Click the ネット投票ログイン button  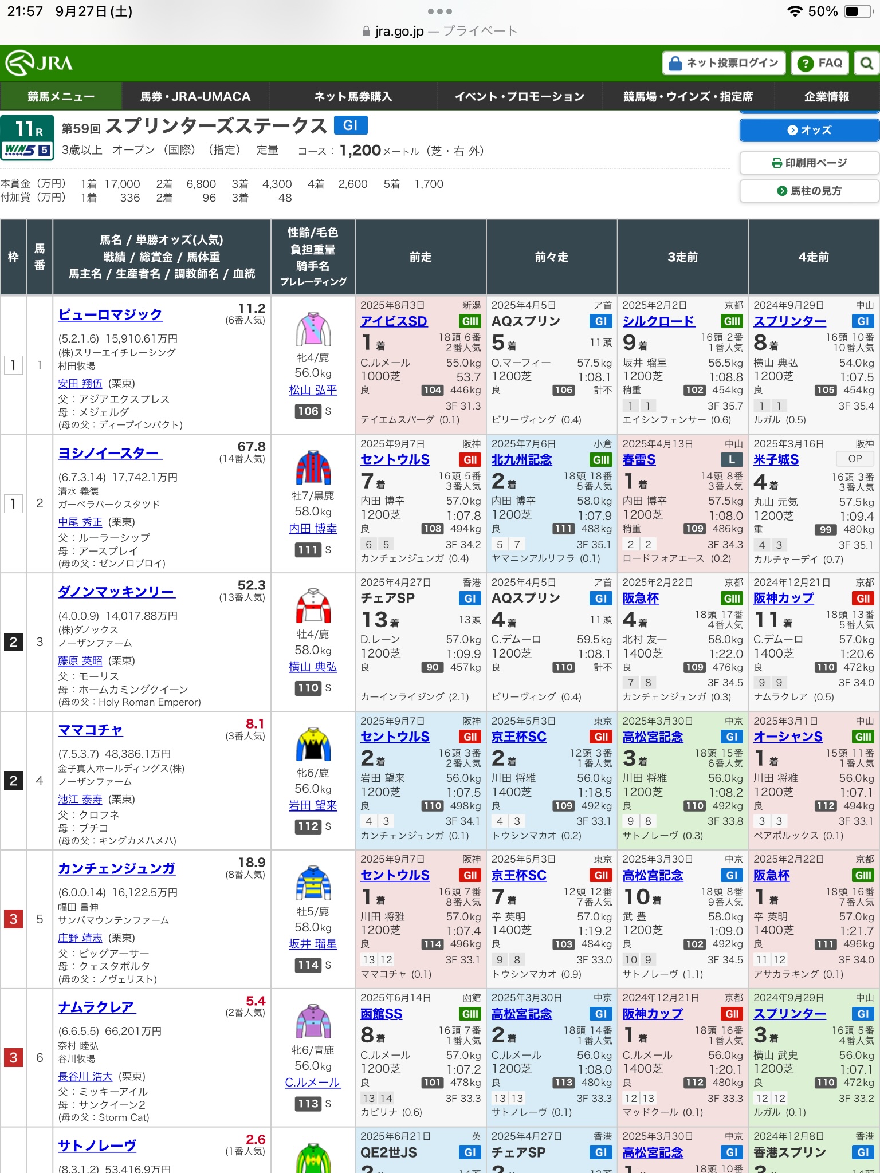[x=724, y=63]
